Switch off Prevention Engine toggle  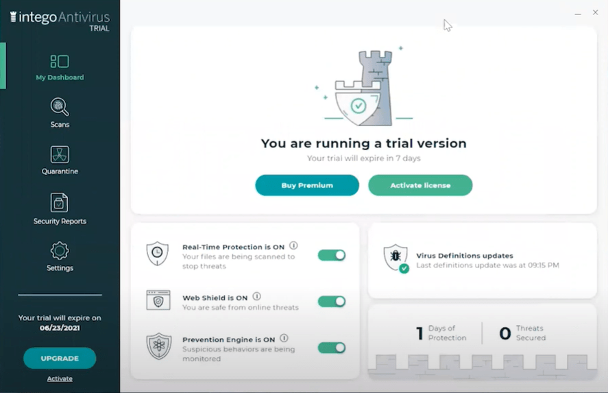(x=332, y=348)
